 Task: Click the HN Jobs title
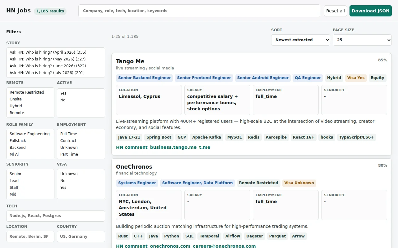coord(18,11)
